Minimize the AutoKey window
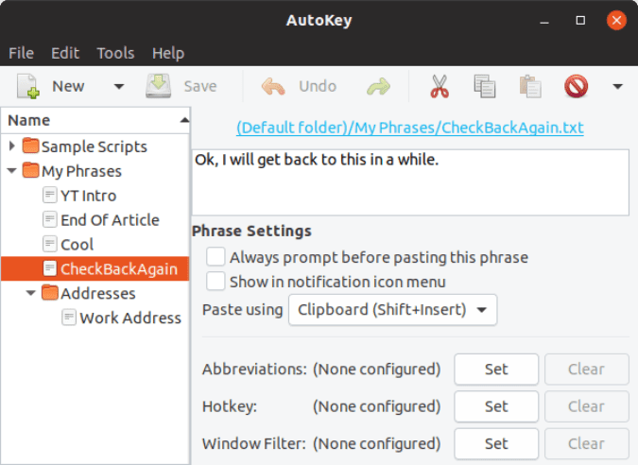Viewport: 638px width, 465px height. click(544, 21)
